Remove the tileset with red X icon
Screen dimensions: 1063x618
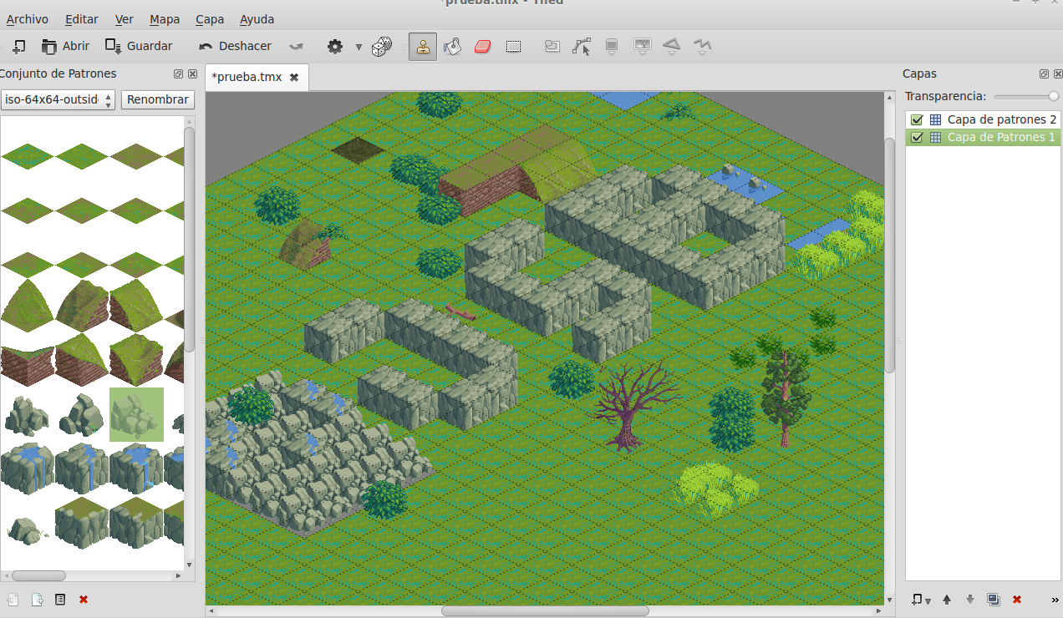point(84,600)
